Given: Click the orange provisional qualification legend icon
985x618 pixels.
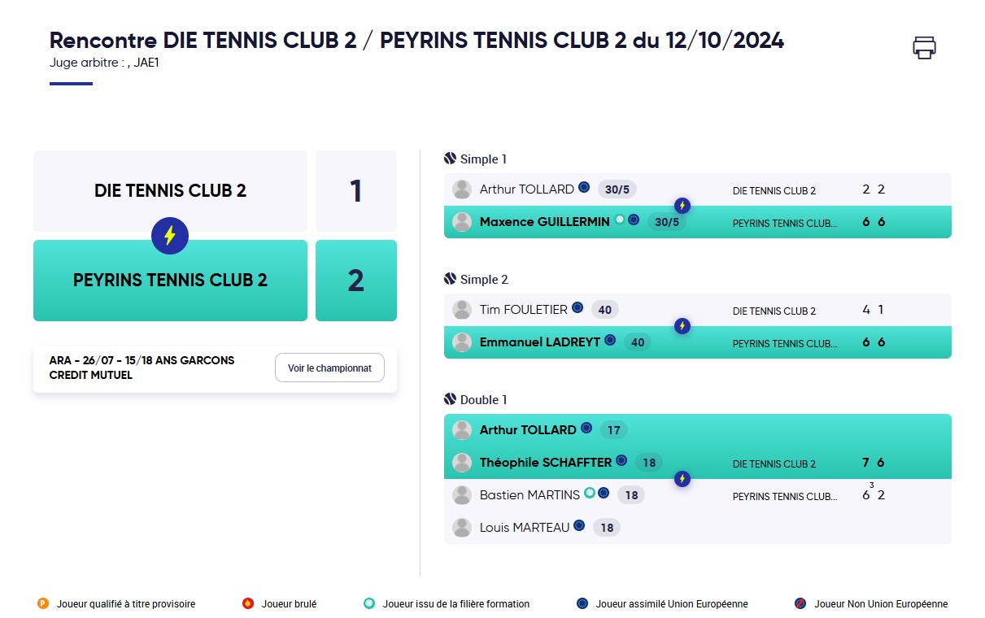Looking at the screenshot, I should pos(43,603).
